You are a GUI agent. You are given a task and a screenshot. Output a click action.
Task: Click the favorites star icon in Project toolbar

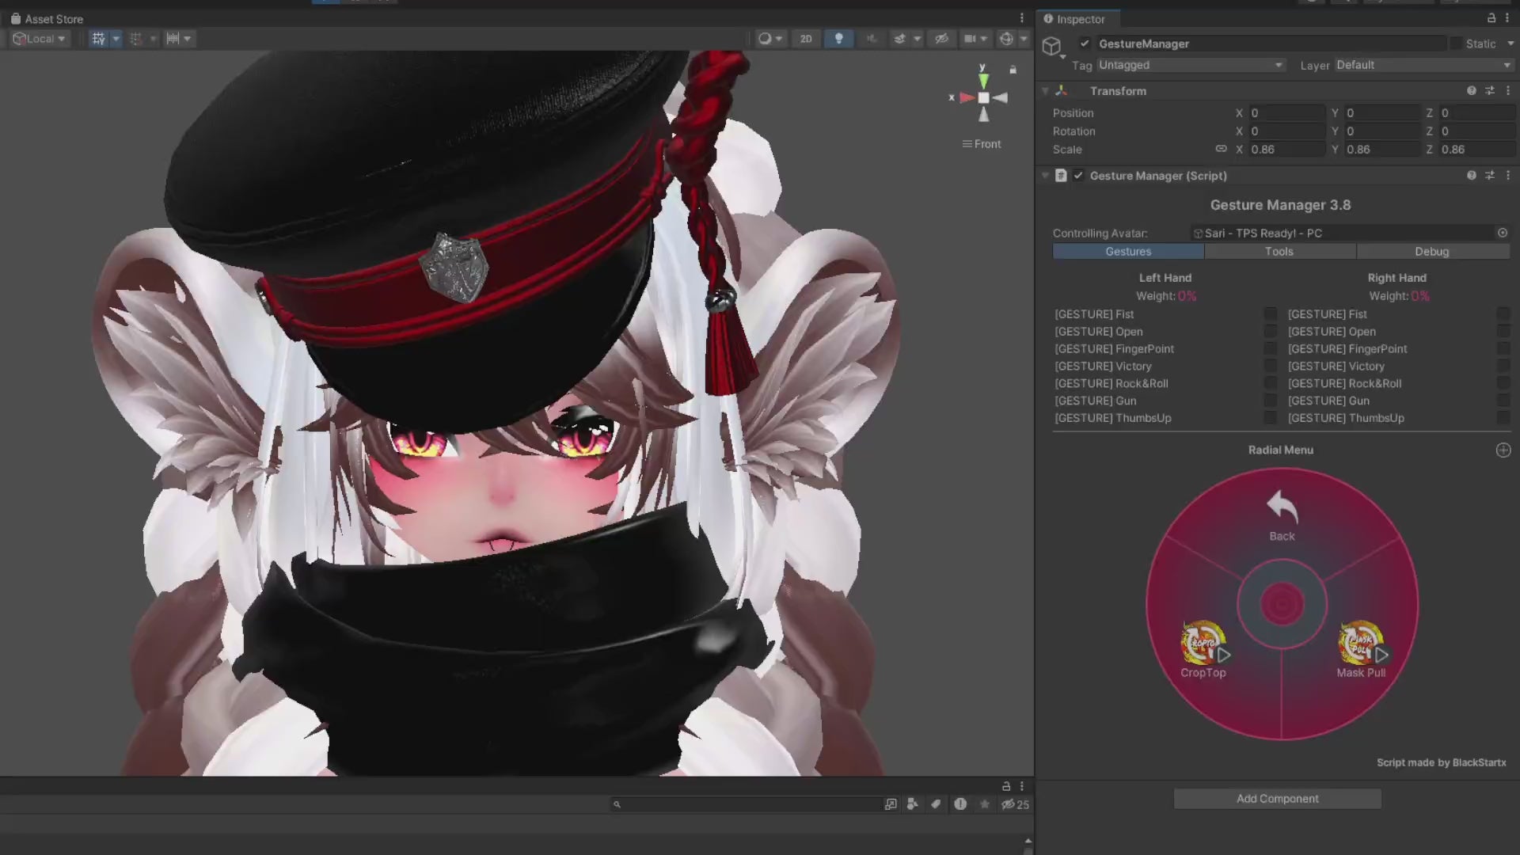click(984, 804)
